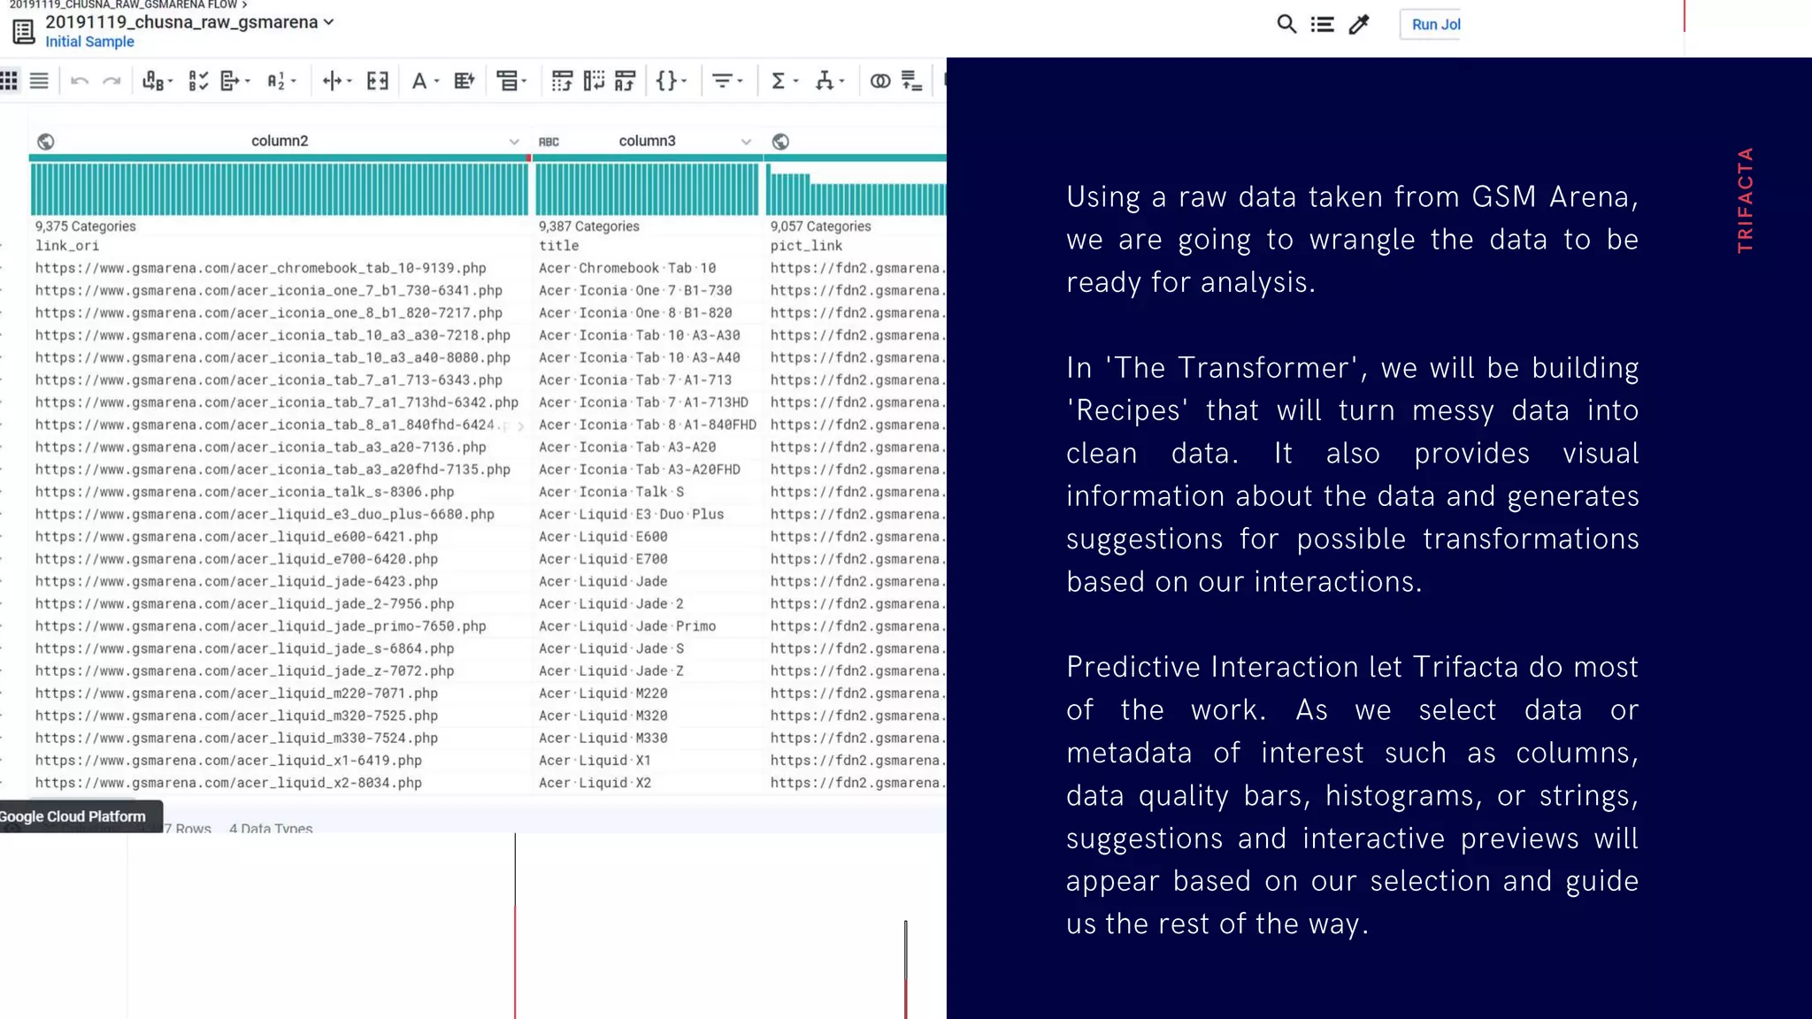The image size is (1812, 1019).
Task: Click the pivot table icon
Action: (562, 81)
